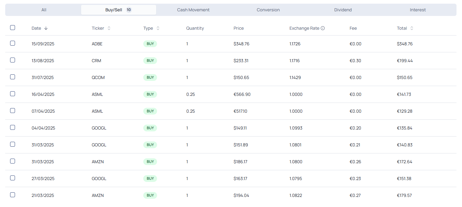Click the Ticker column sort icon
The width and height of the screenshot is (462, 207).
109,28
